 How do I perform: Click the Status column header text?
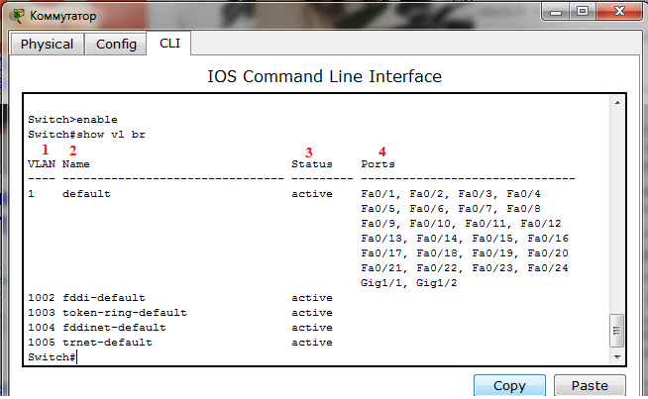[x=311, y=164]
